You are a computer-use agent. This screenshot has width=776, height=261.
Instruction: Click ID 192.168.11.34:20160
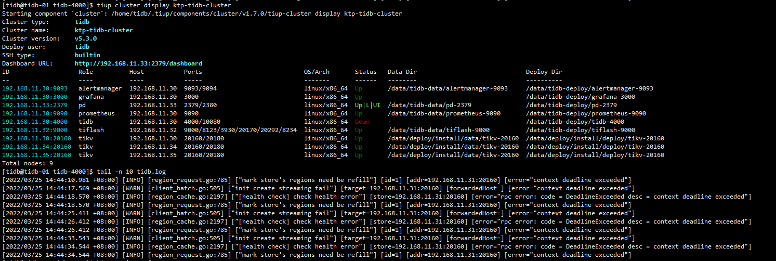pyautogui.click(x=37, y=147)
